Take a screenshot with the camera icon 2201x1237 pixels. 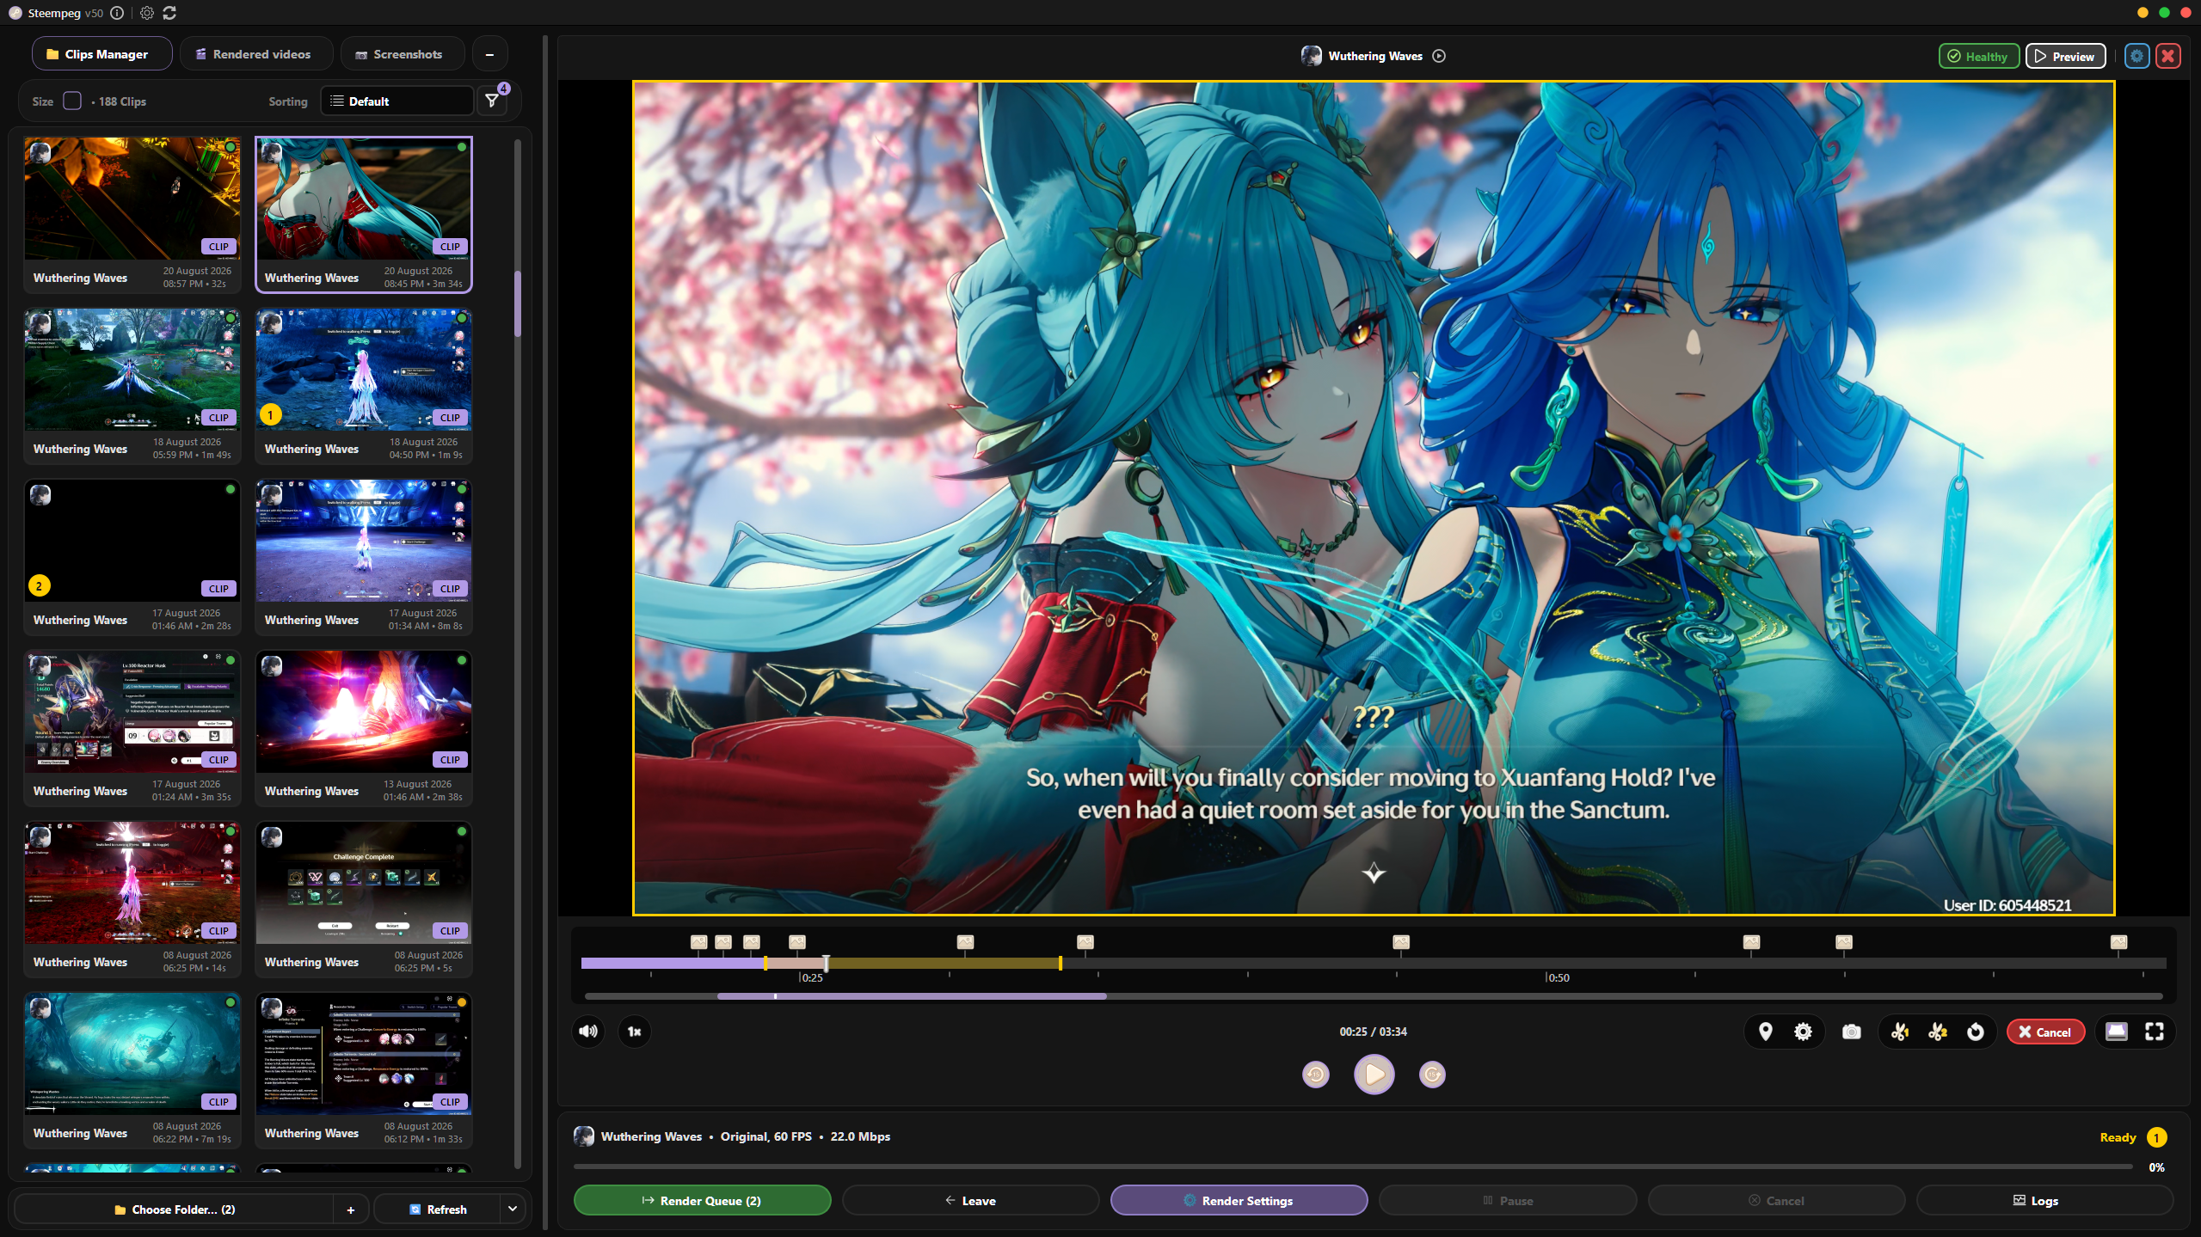pyautogui.click(x=1851, y=1031)
